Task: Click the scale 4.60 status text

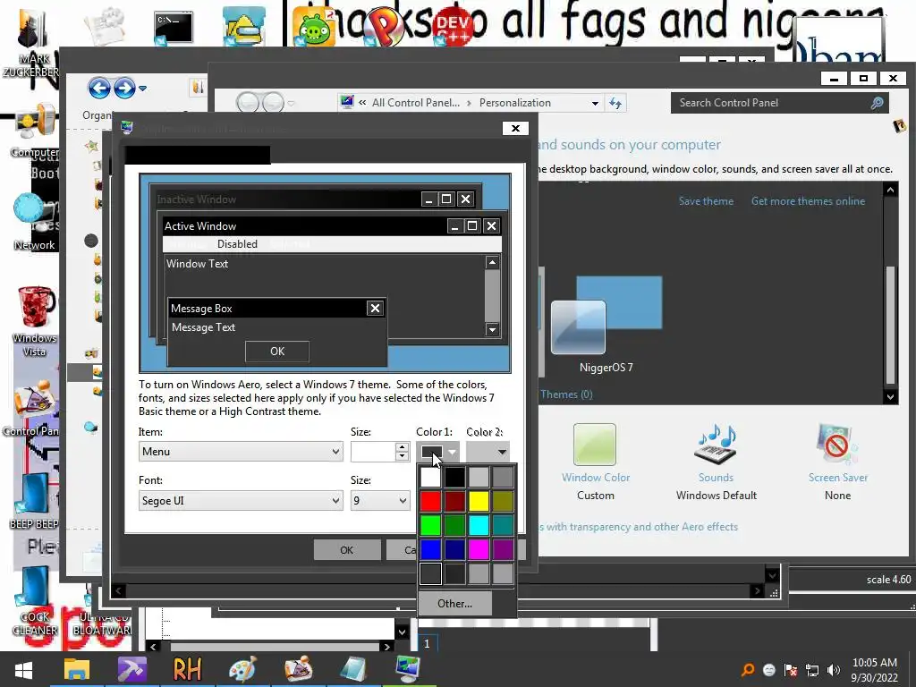Action: click(x=888, y=580)
